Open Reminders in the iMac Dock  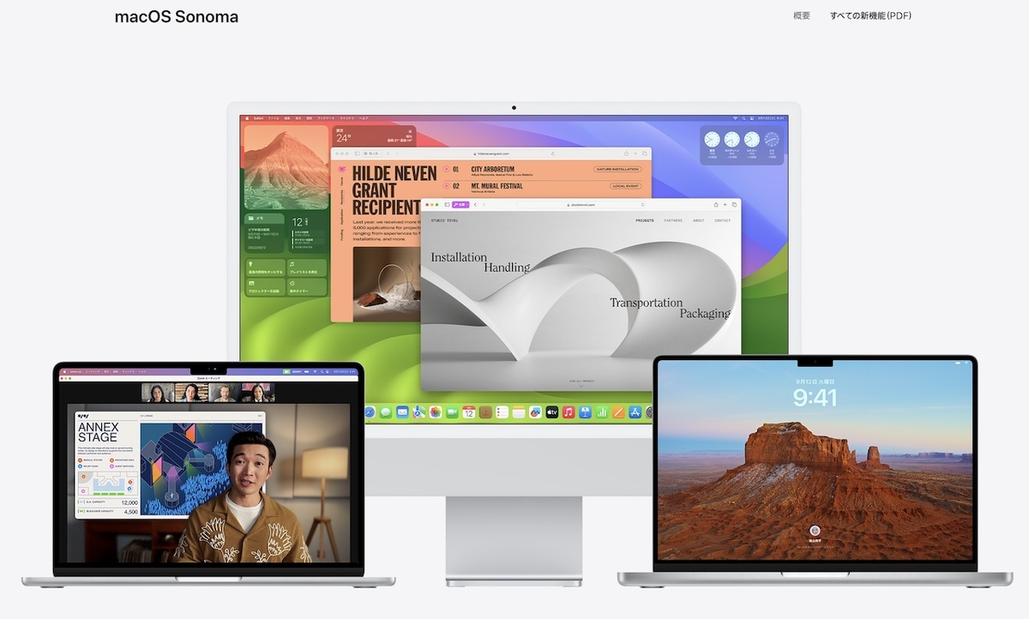[x=502, y=412]
